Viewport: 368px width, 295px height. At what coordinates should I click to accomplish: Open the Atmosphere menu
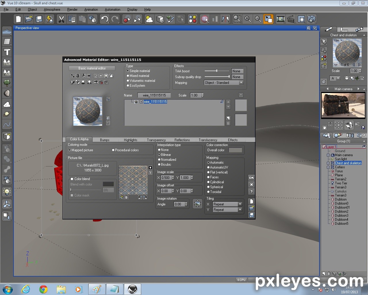pyautogui.click(x=52, y=10)
